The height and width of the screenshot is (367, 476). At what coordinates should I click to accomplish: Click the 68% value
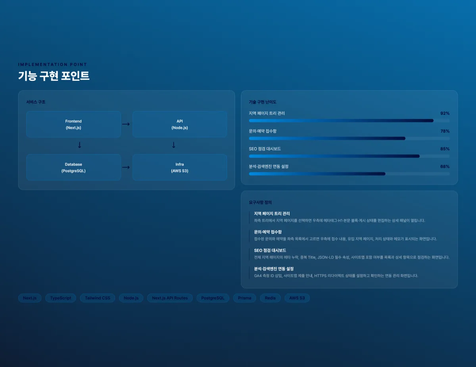pyautogui.click(x=445, y=166)
